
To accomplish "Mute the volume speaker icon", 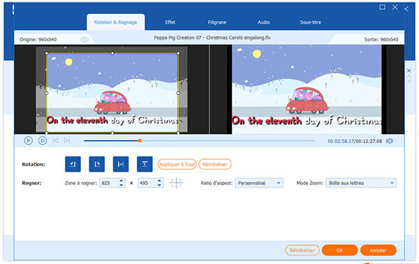I will [390, 141].
